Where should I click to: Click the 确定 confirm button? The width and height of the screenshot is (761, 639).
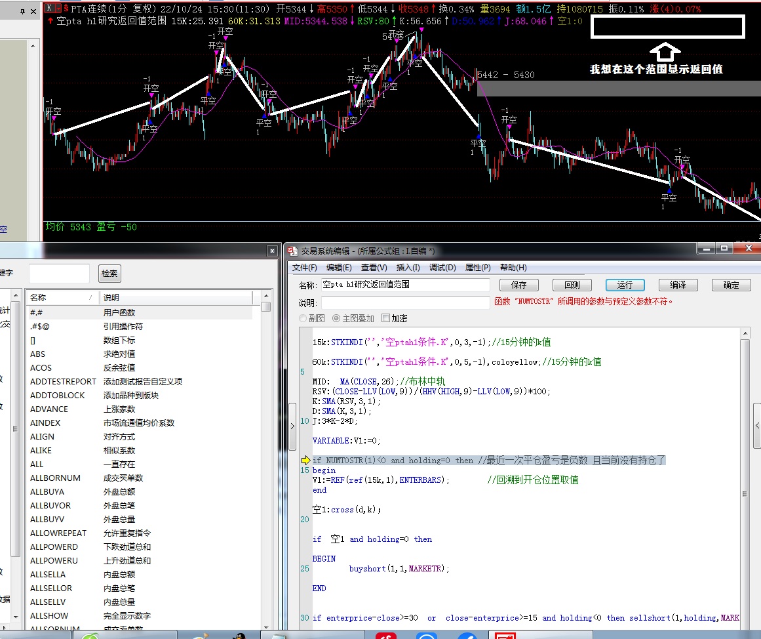click(732, 285)
